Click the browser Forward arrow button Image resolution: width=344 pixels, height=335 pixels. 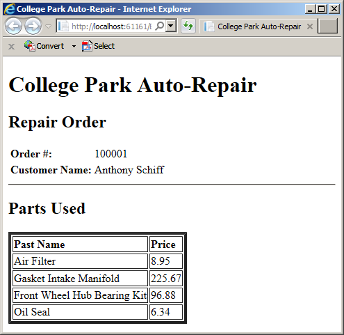[33, 26]
